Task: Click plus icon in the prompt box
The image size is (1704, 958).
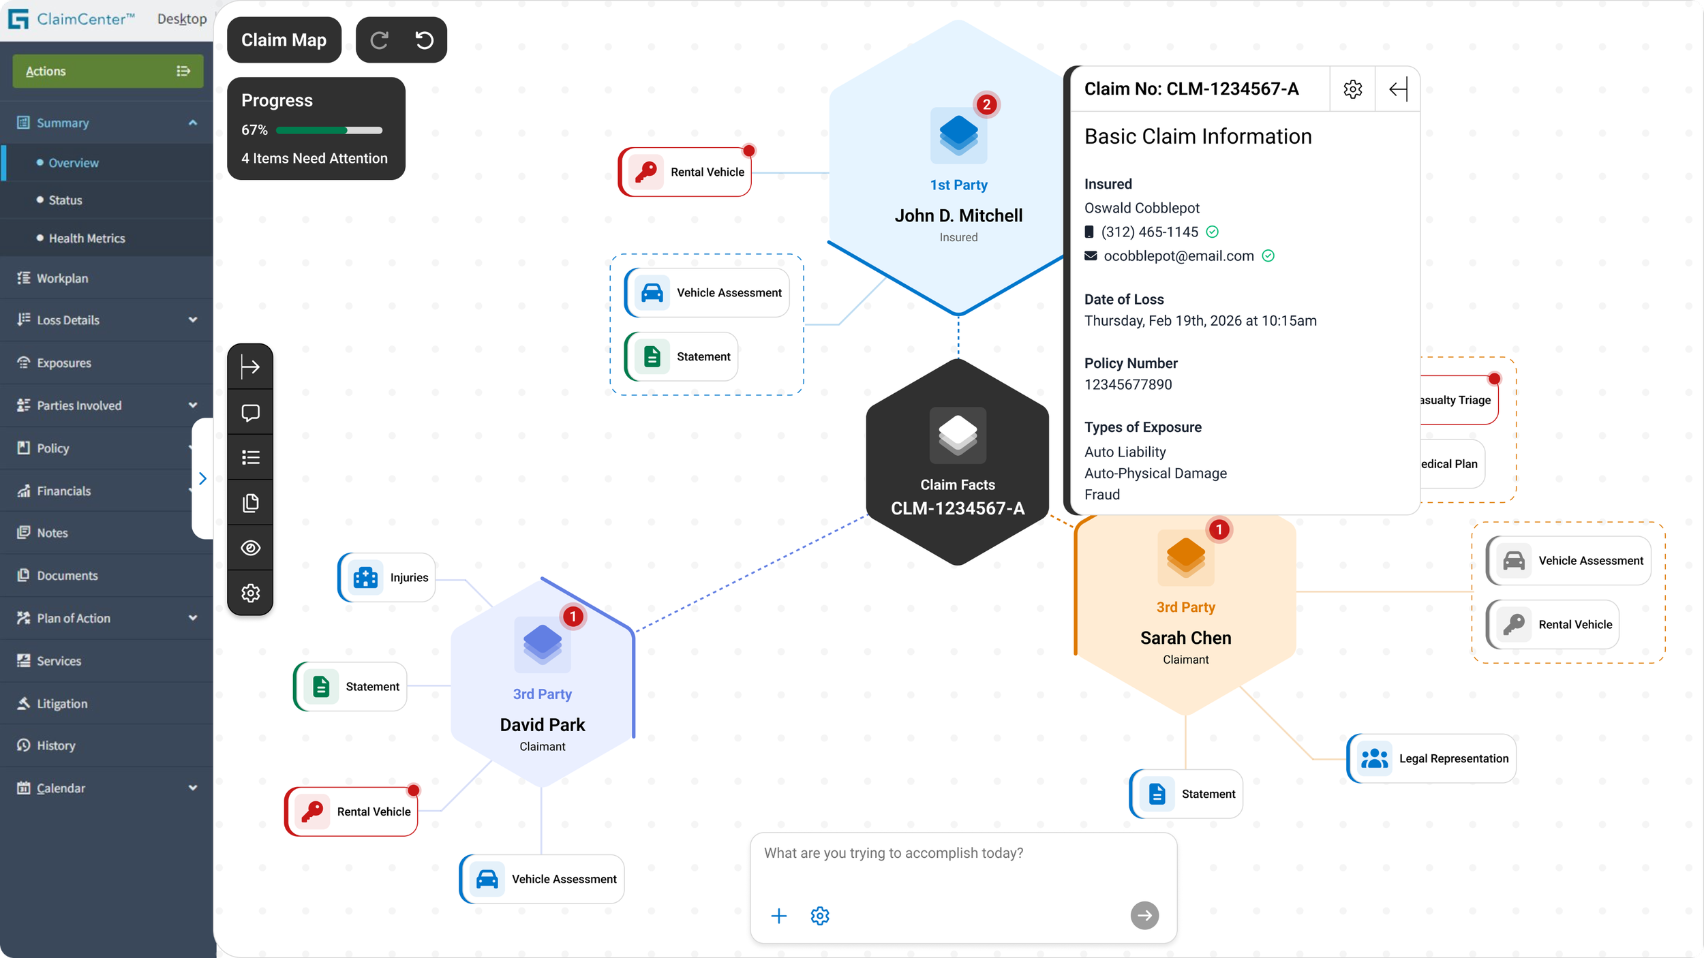Action: coord(778,916)
